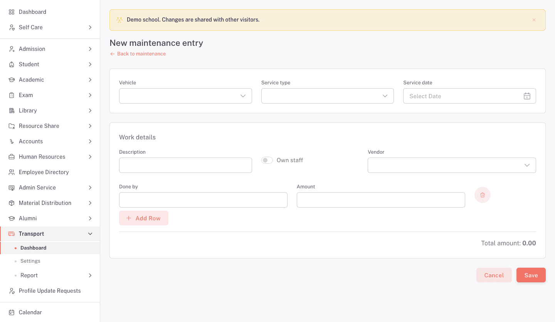Screen dimensions: 555x322
Task: Open the Vehicle dropdown
Action: [x=185, y=96]
